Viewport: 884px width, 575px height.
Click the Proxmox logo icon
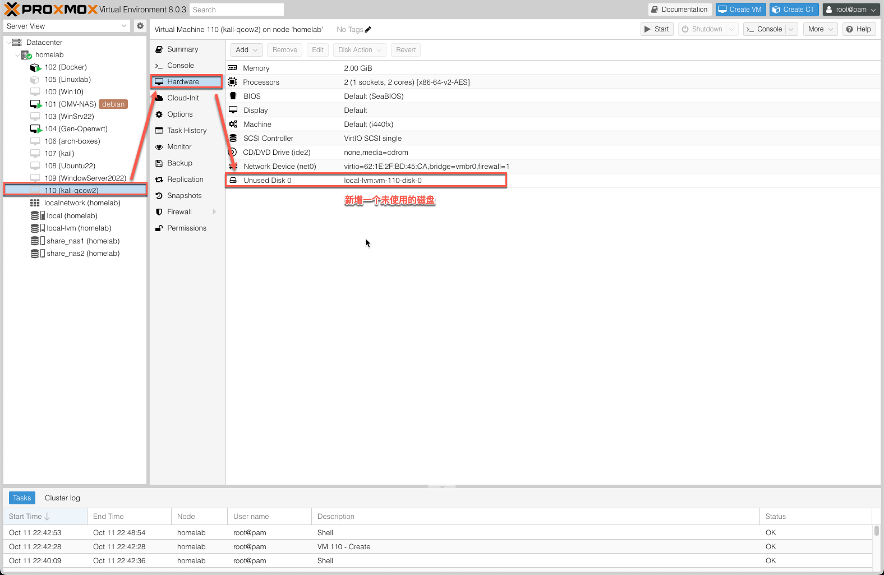[x=12, y=9]
